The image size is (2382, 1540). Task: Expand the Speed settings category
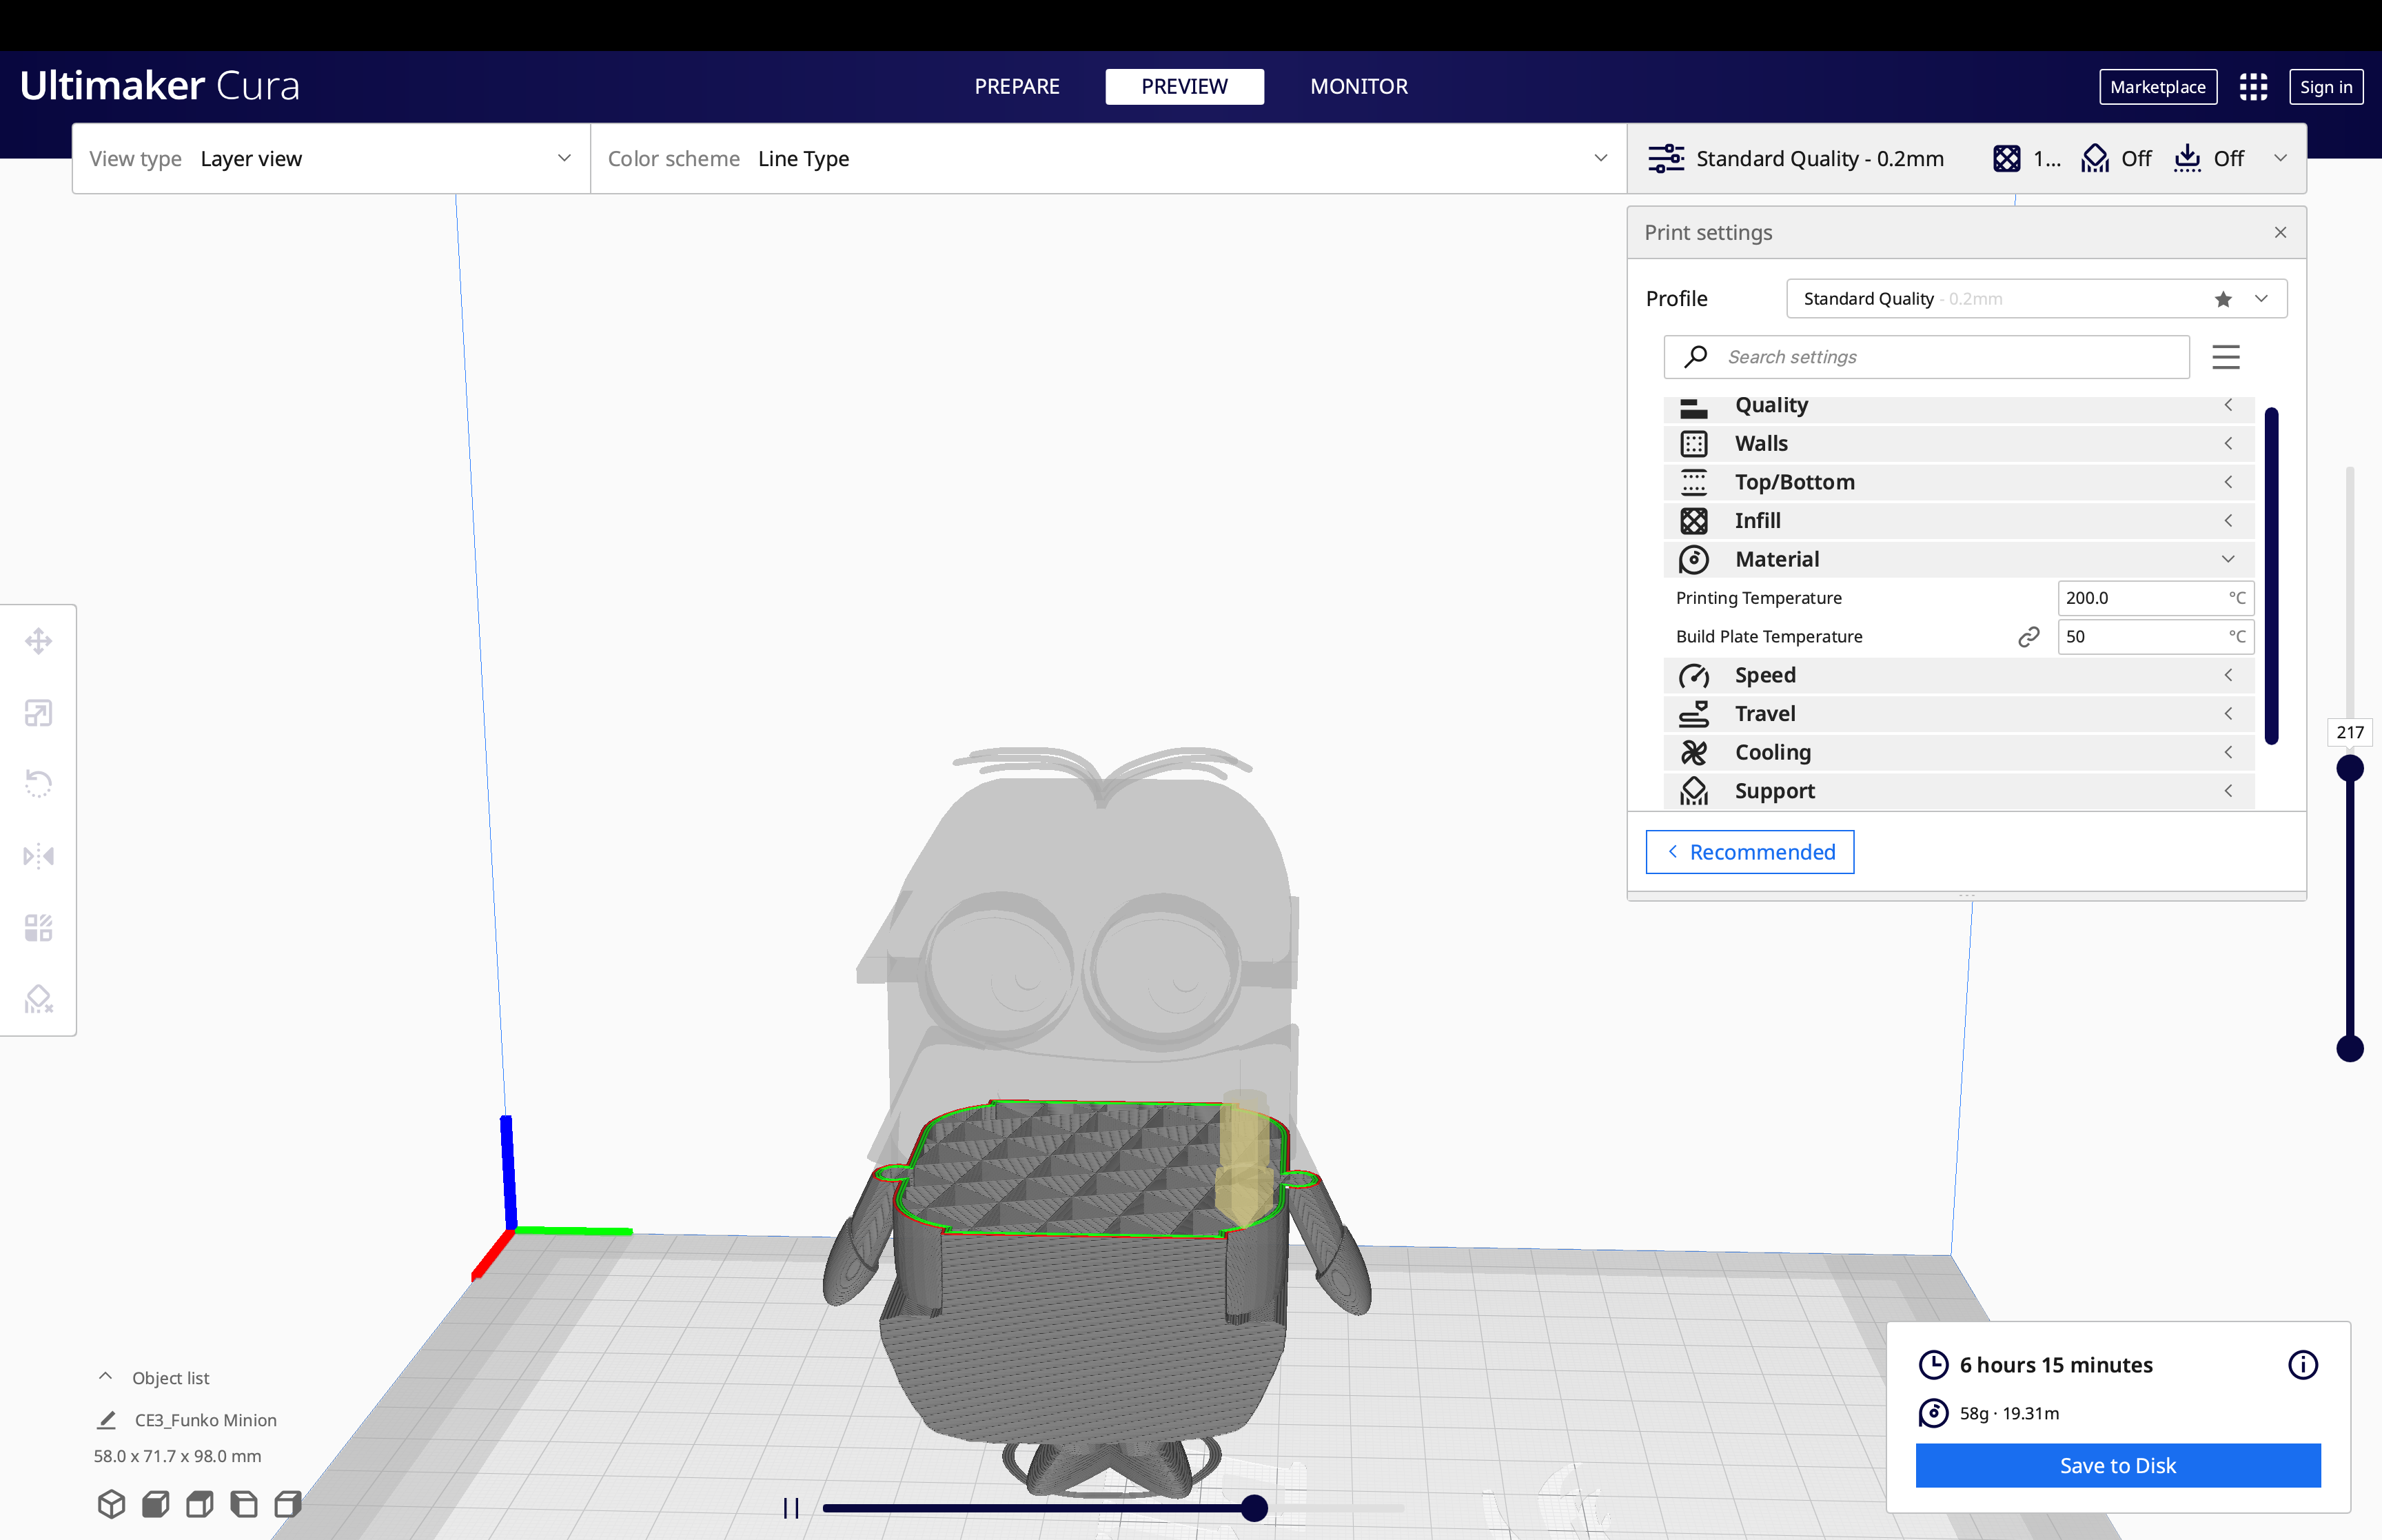click(1958, 675)
